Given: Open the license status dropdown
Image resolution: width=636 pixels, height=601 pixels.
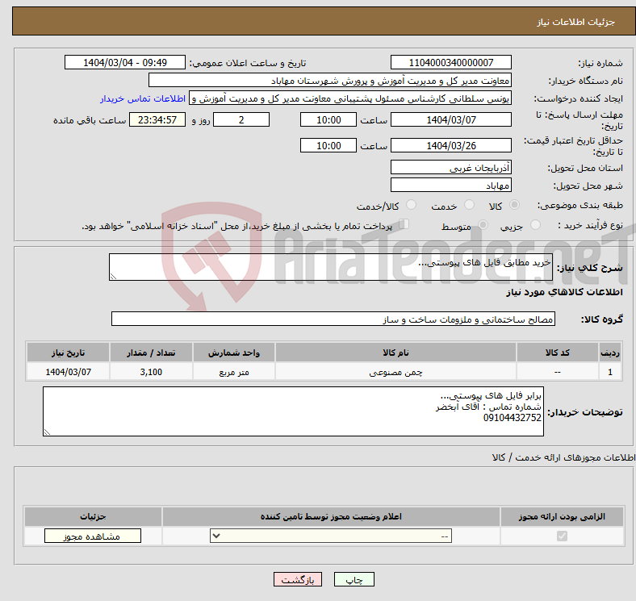Looking at the screenshot, I should (x=331, y=536).
